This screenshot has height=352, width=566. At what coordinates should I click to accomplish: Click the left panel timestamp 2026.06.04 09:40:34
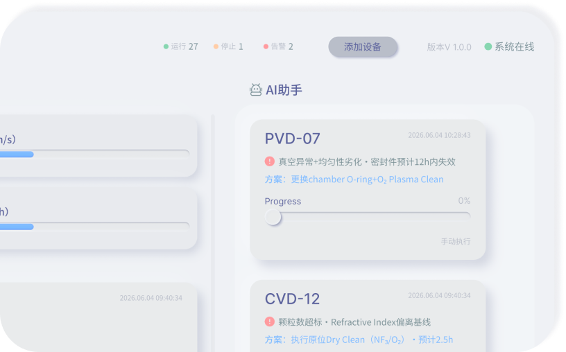pyautogui.click(x=151, y=298)
